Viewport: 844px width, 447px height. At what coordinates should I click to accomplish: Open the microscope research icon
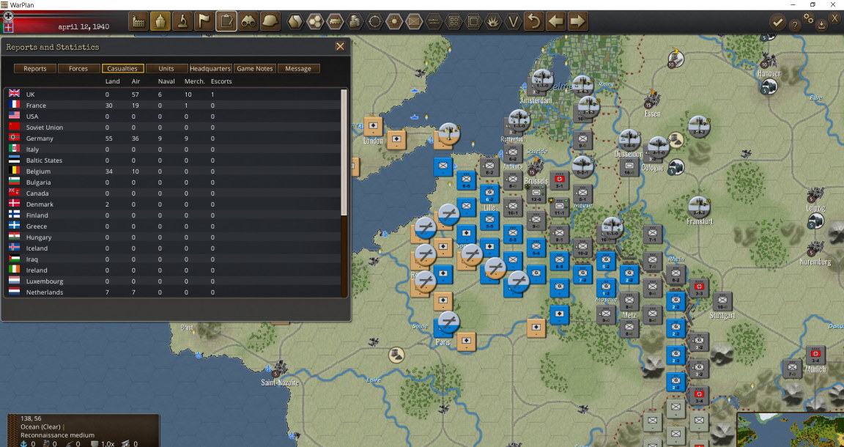182,22
